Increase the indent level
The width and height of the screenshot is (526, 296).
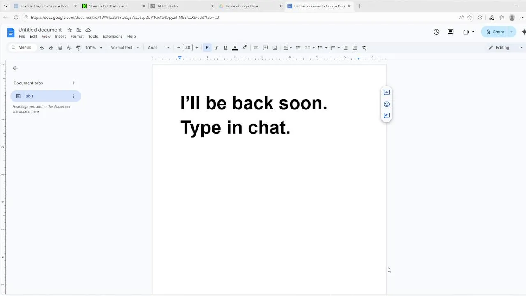point(355,48)
